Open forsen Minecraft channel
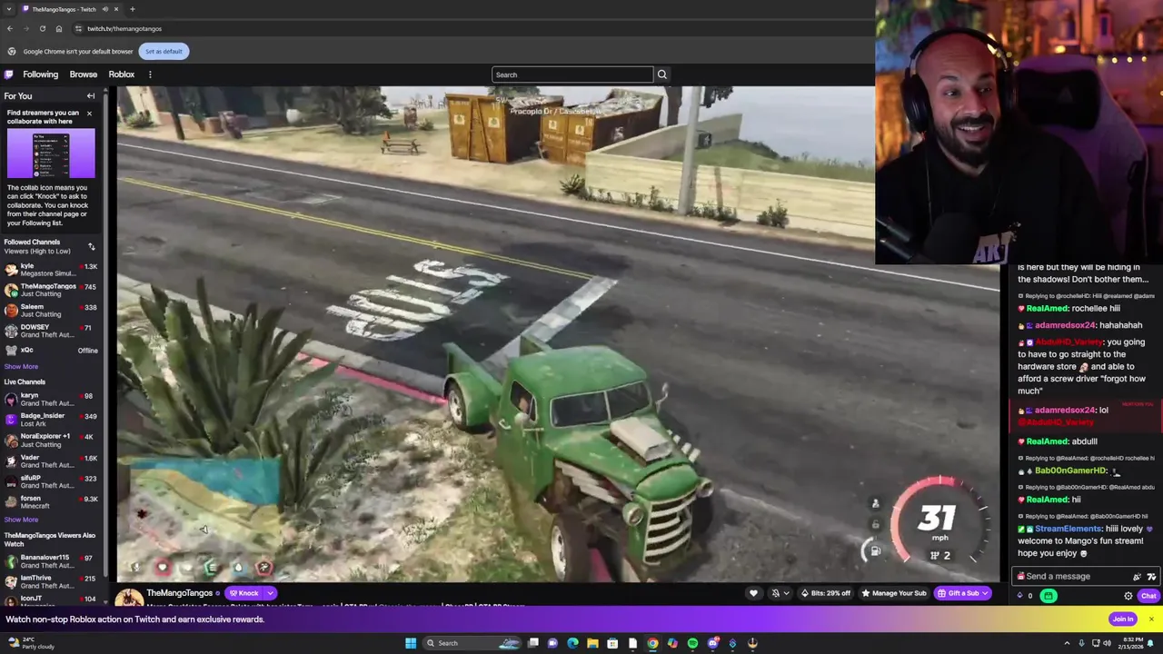 point(50,501)
